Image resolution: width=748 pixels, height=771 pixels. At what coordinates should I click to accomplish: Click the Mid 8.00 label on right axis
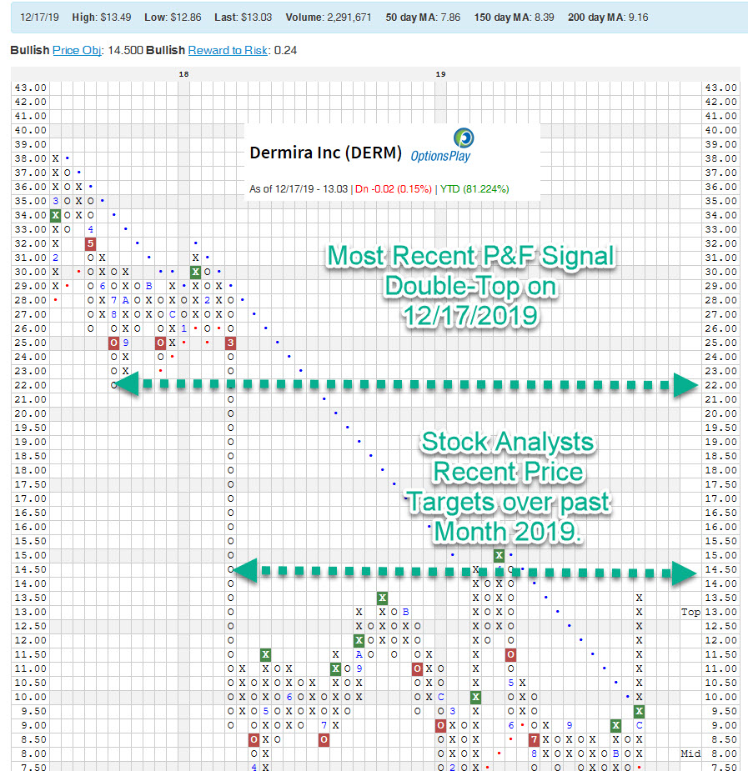pyautogui.click(x=709, y=753)
